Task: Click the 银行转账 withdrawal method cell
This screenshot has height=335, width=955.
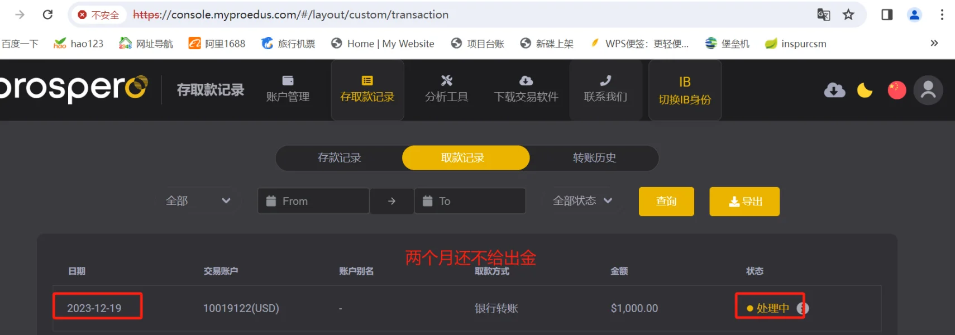Action: [496, 308]
